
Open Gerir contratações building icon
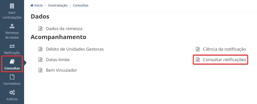12,6
